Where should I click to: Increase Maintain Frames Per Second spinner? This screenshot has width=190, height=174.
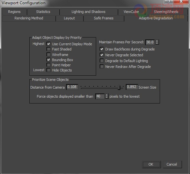click(x=157, y=41)
